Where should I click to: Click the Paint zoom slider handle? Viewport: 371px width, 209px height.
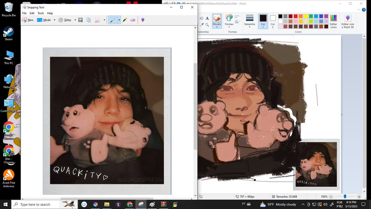pos(345,196)
